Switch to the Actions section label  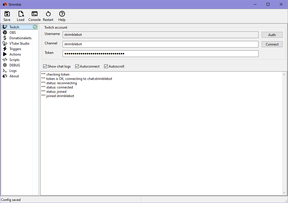pyautogui.click(x=15, y=54)
